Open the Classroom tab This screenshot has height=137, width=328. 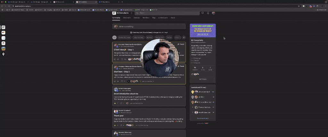click(127, 18)
